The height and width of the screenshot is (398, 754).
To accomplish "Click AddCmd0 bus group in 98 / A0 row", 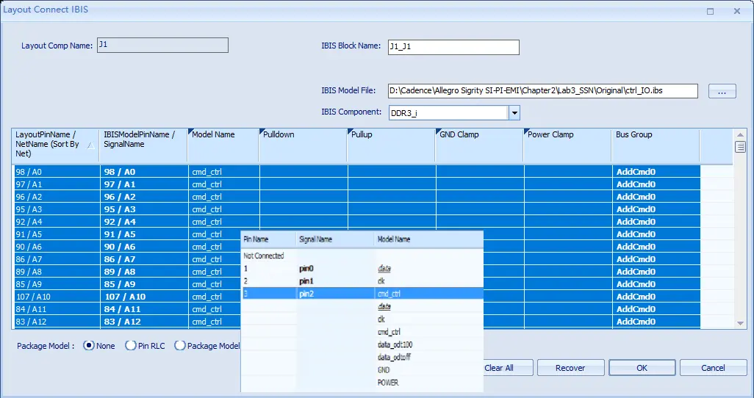I will coord(656,172).
